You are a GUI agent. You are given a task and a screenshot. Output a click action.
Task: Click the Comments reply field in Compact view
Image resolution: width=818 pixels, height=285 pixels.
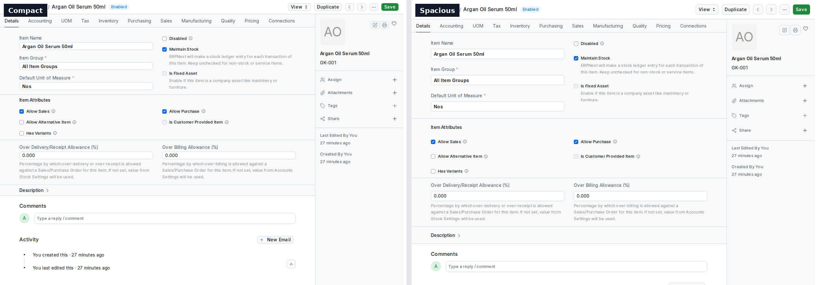pos(165,218)
